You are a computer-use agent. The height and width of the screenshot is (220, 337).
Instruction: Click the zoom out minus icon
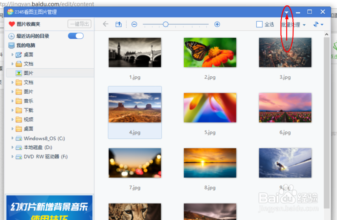tap(134, 24)
